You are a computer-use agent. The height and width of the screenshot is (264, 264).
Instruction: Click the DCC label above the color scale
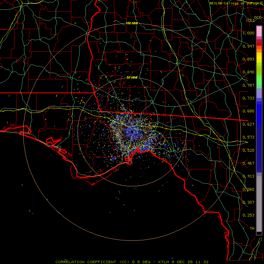point(258,18)
